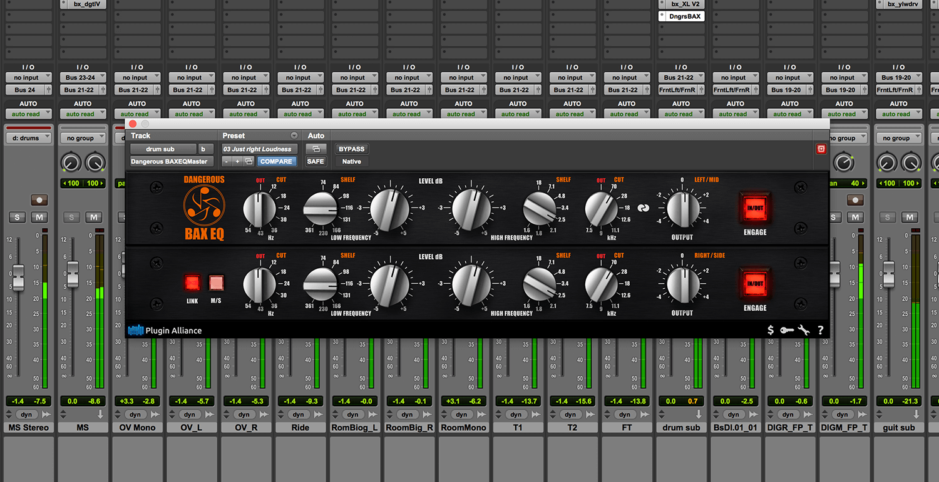Mute the MS Stereo track

[39, 217]
